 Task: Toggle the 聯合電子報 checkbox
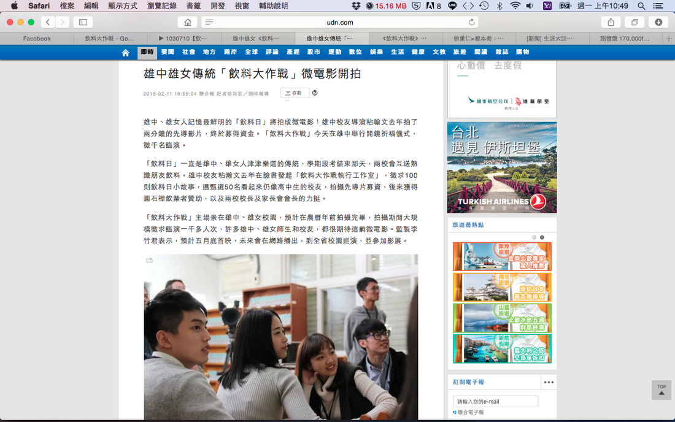455,412
